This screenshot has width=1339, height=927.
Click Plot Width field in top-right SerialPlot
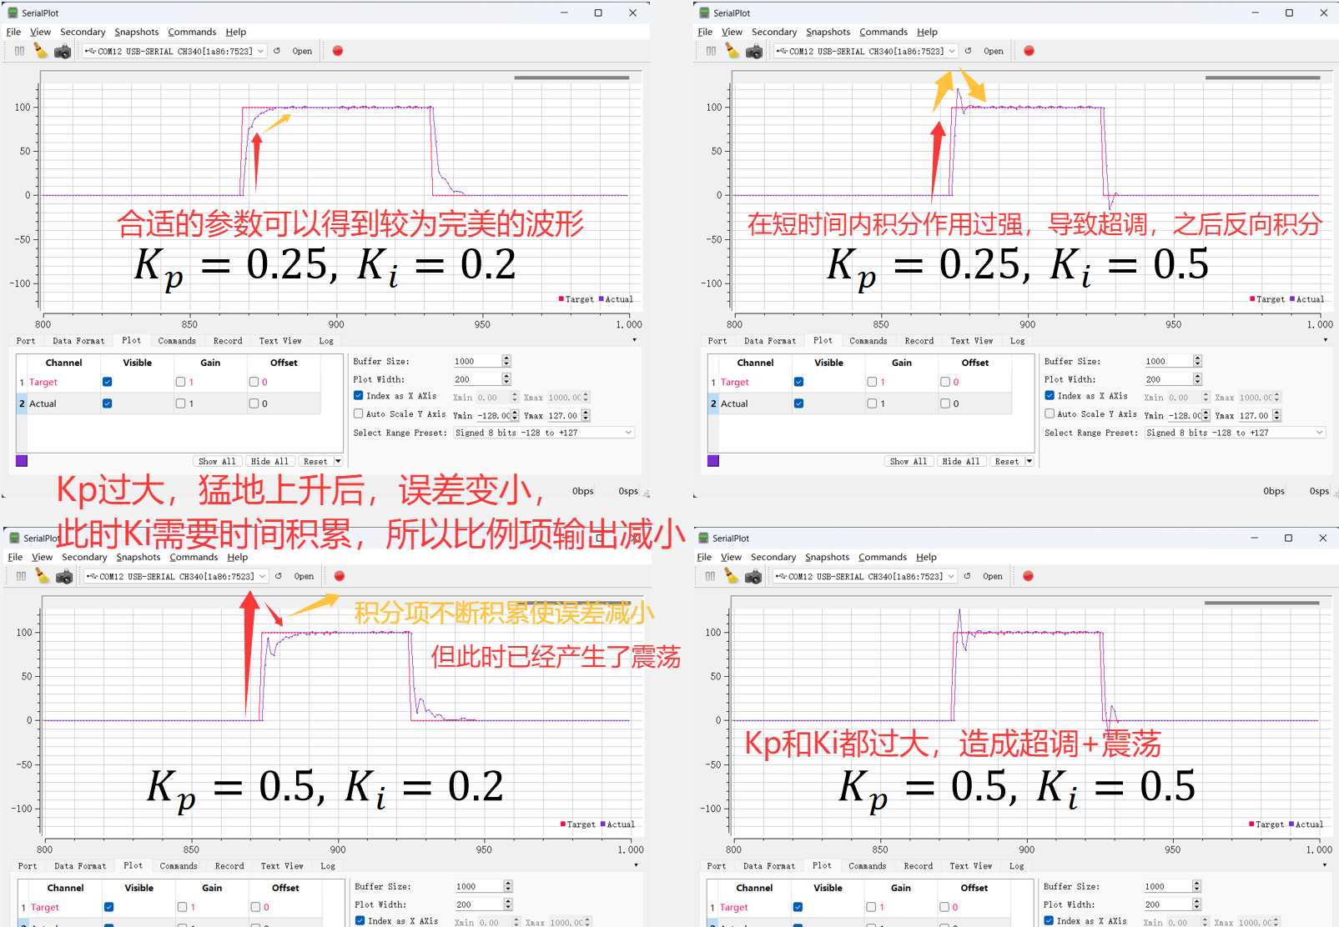pyautogui.click(x=1173, y=379)
